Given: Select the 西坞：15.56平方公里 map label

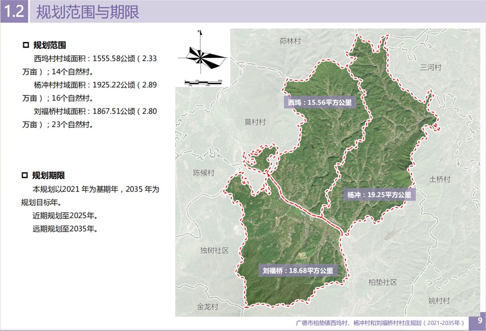Looking at the screenshot, I should pos(320,103).
